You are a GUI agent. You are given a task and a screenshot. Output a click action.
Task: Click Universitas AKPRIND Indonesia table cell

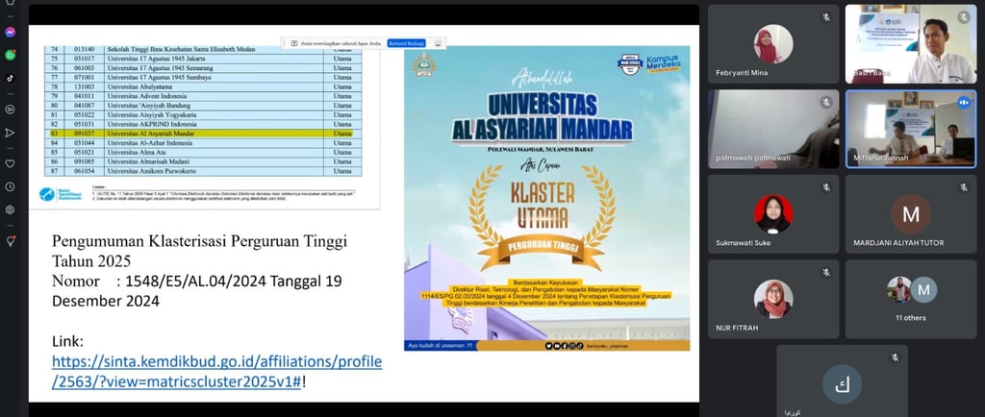(x=215, y=124)
